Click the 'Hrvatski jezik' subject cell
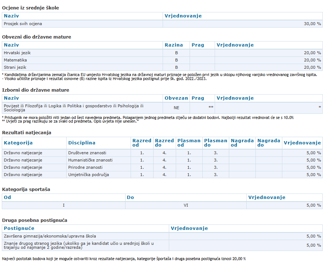The image size is (326, 267). pos(17,53)
